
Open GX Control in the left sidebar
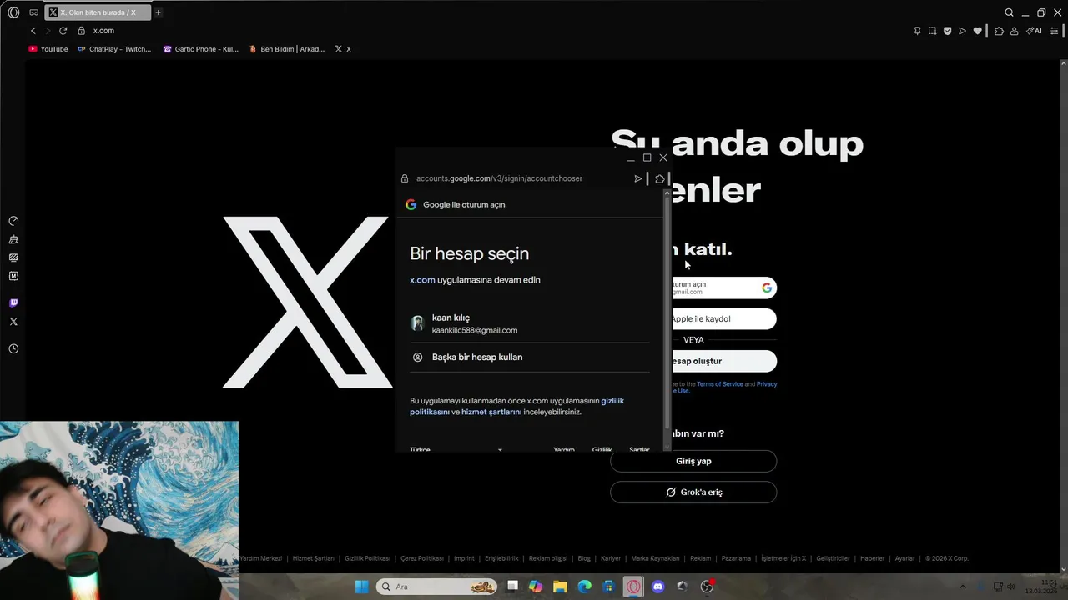[x=13, y=221]
